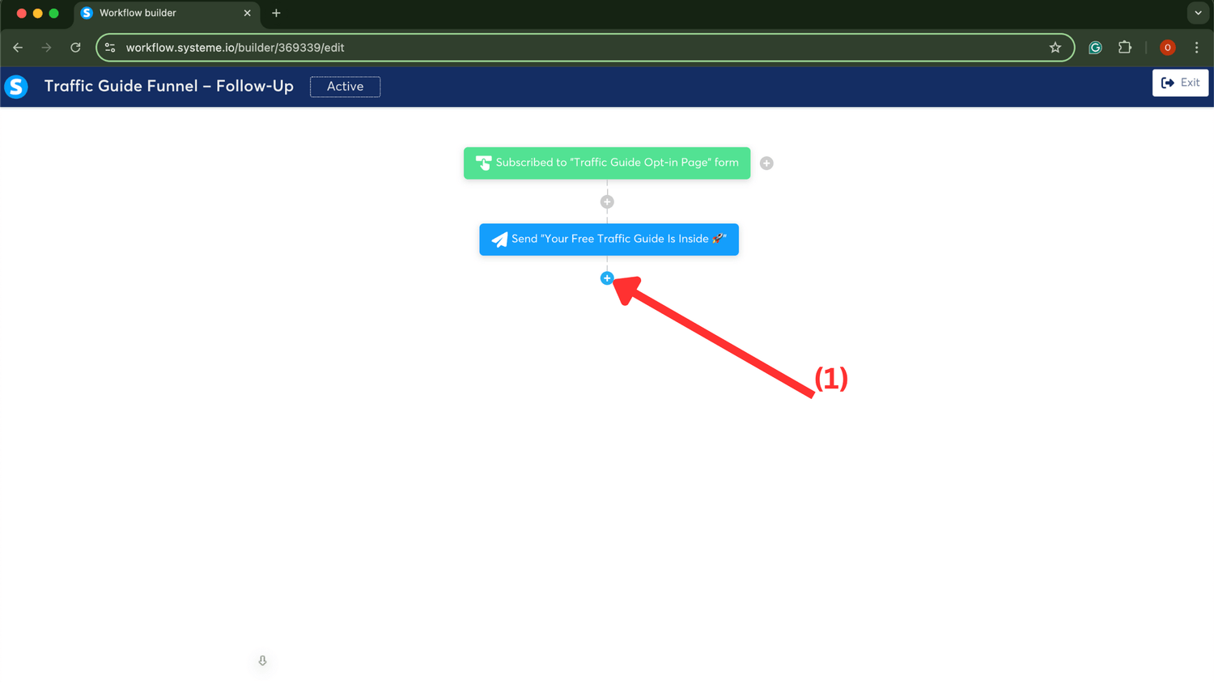The image size is (1214, 683).
Task: Click the site information icon in address bar
Action: pyautogui.click(x=110, y=48)
